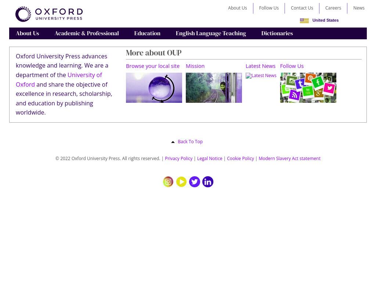Click the 2022 copyright notice text
The height and width of the screenshot is (282, 376).
click(x=108, y=159)
